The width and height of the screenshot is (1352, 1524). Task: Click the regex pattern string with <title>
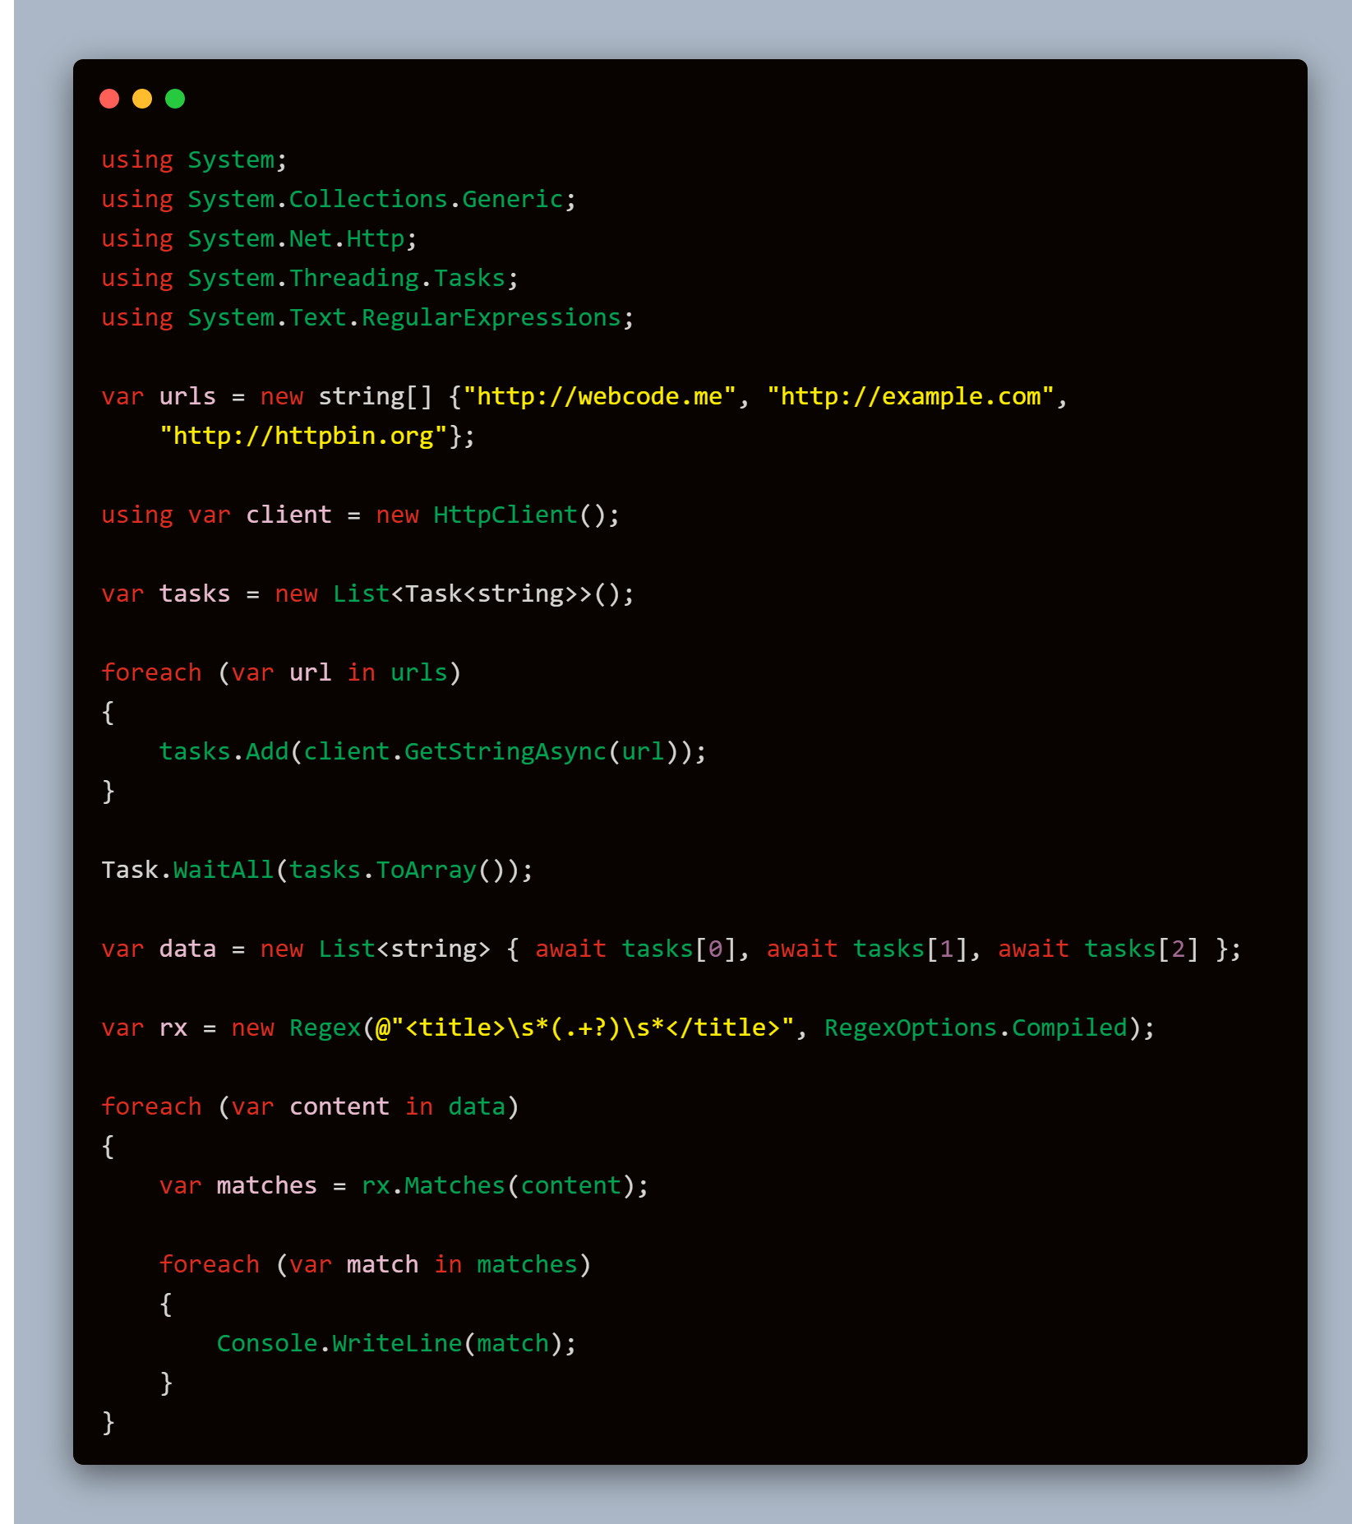(585, 1028)
